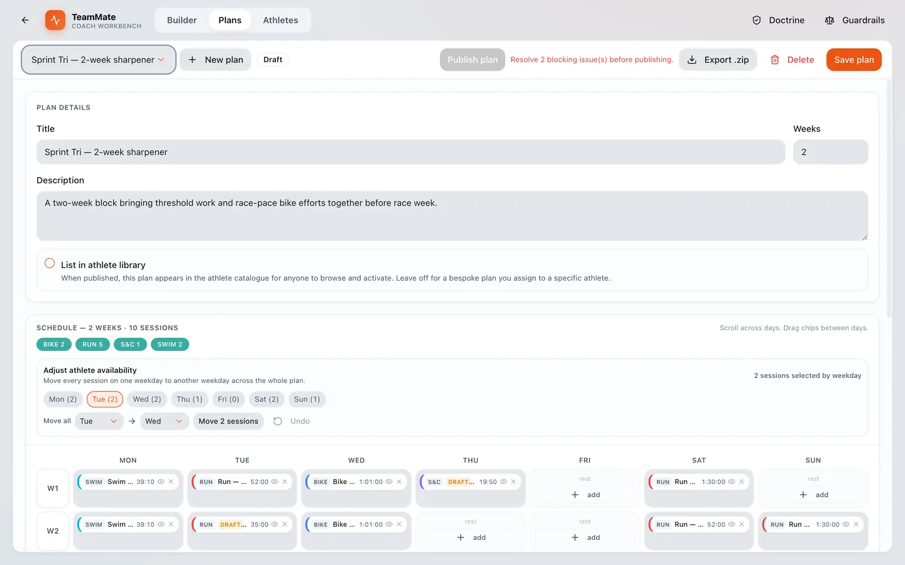Viewport: 905px width, 565px height.
Task: Click the Publish plan button
Action: (x=473, y=60)
